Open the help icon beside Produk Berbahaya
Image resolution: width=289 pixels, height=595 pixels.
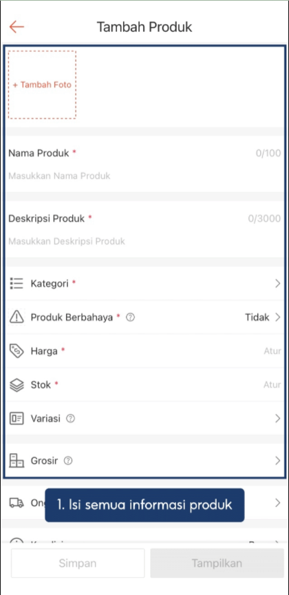[x=130, y=317]
